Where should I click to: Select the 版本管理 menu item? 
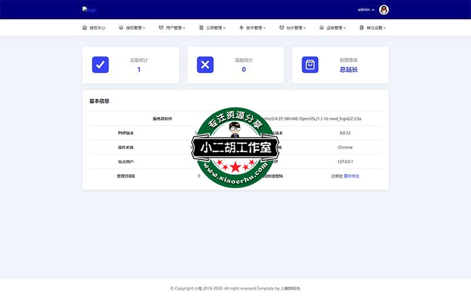pyautogui.click(x=254, y=28)
